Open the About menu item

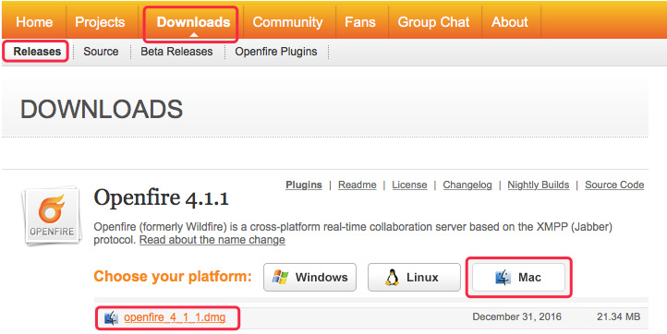pos(510,22)
